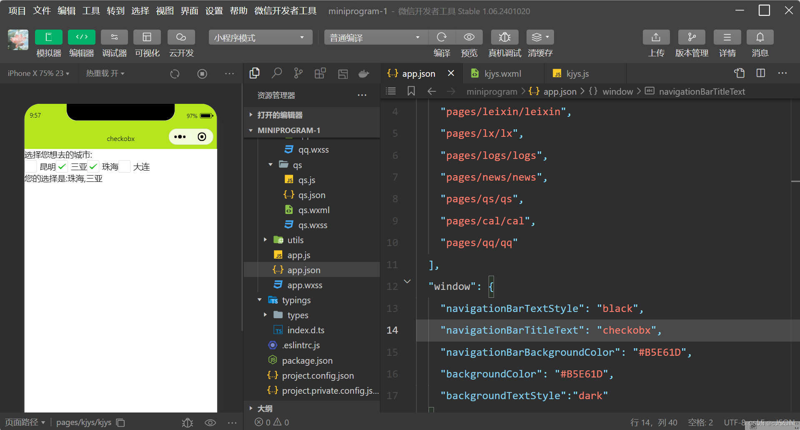Click window breadcrumb segment
This screenshot has height=430, width=800.
point(618,91)
